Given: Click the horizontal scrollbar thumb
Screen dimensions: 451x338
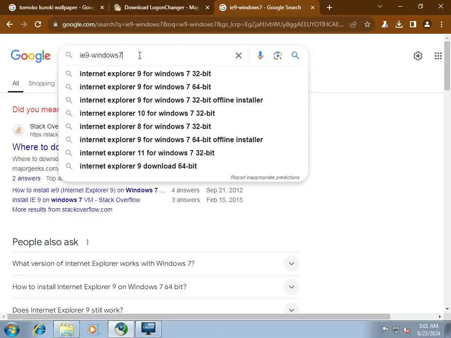Looking at the screenshot, I should tap(199, 317).
